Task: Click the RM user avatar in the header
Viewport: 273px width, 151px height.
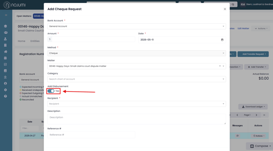Action: [x=243, y=4]
